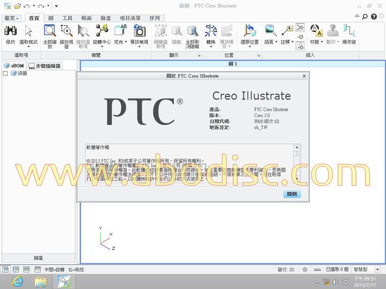Open the 智慧型 selection filter dropdown
Viewport: 386px width, 289px height.
[377, 269]
